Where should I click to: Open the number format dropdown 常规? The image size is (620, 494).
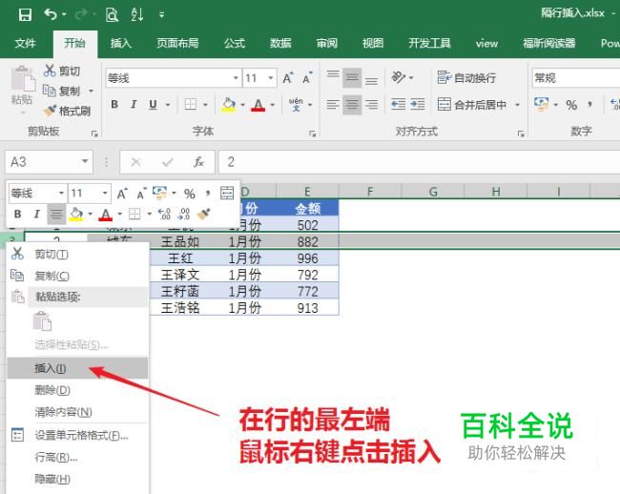pos(576,78)
